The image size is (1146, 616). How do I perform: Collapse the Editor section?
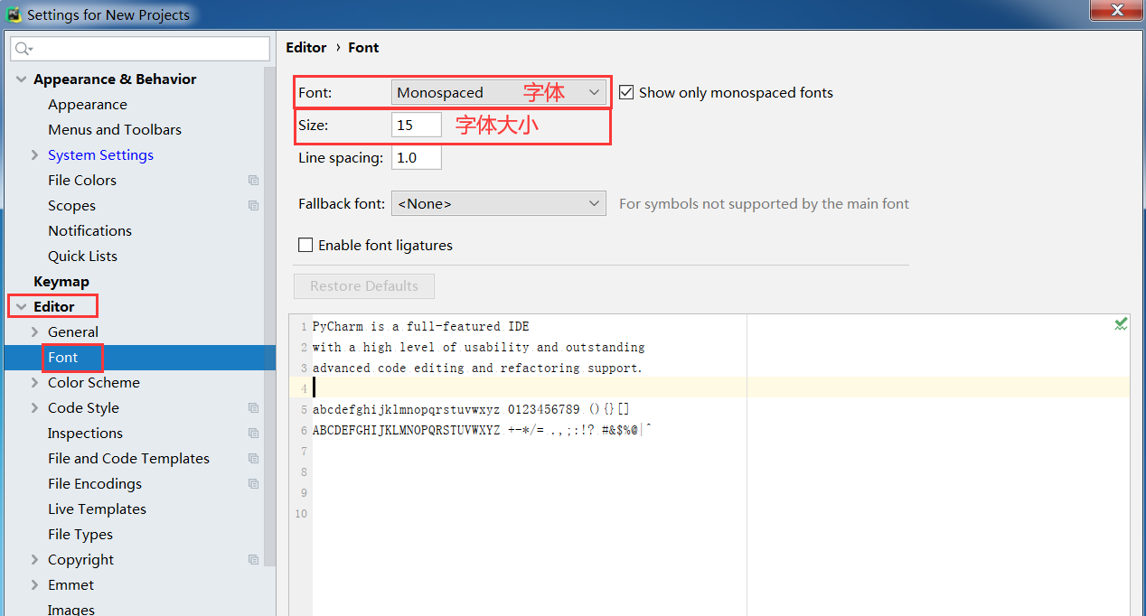21,305
